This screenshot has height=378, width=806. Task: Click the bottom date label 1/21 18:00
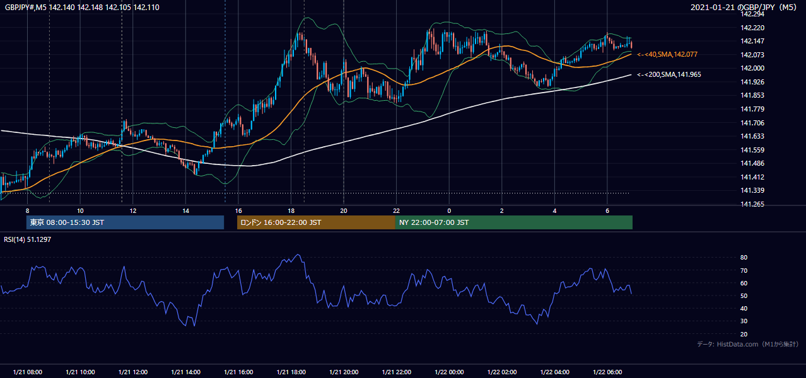291,372
